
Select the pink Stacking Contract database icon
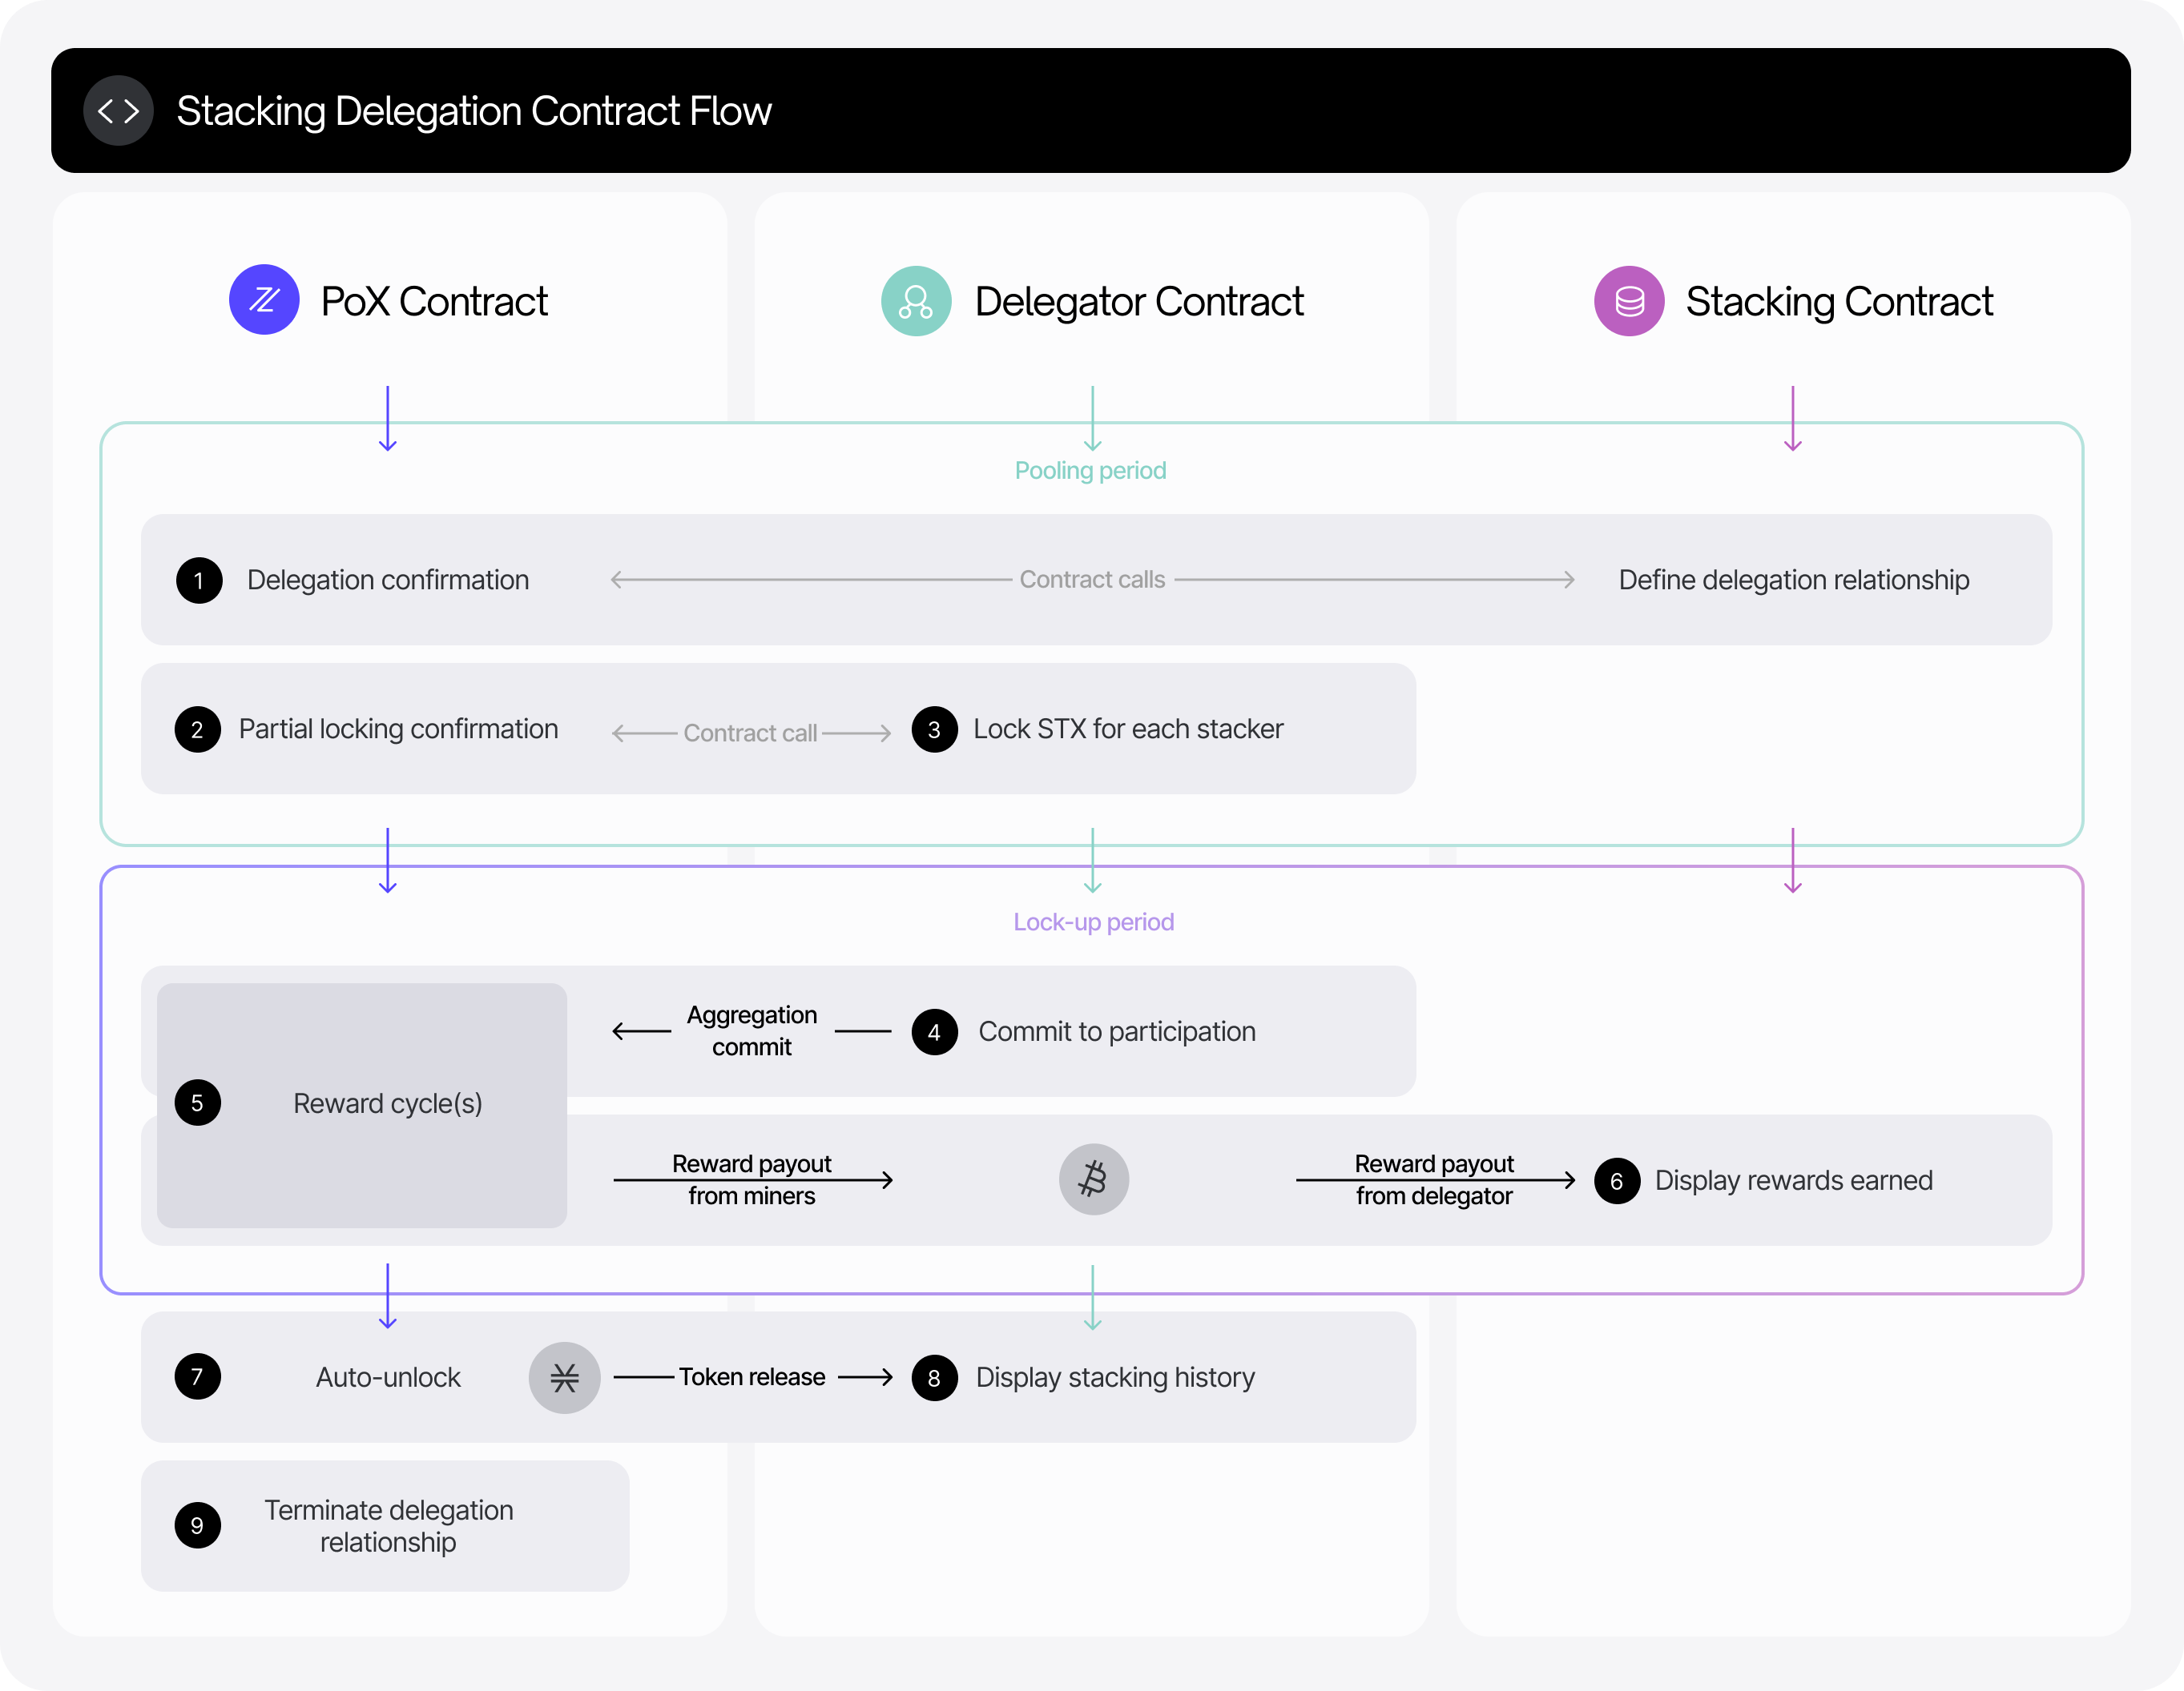[x=1628, y=301]
